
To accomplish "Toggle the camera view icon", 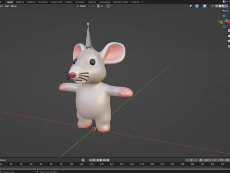I will [x=229, y=41].
